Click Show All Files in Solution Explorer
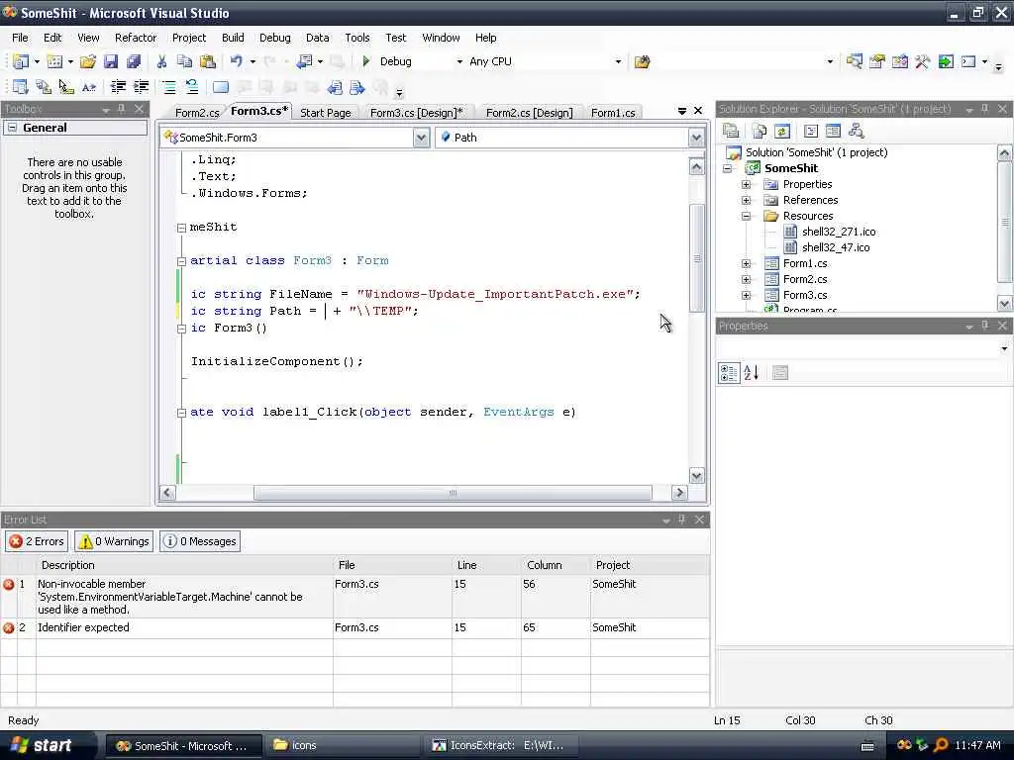The height and width of the screenshot is (760, 1014). [760, 132]
